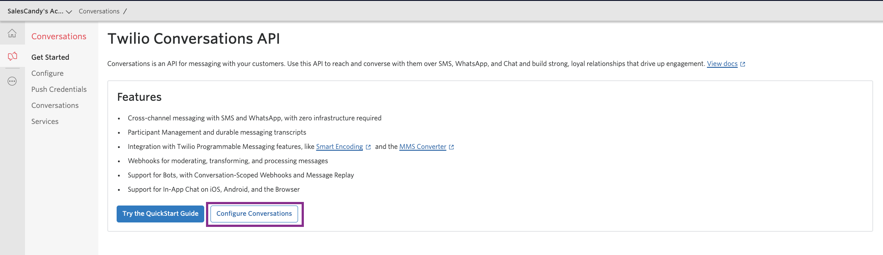Open Conversations list under Push Credentials
The image size is (883, 255).
pyautogui.click(x=55, y=105)
